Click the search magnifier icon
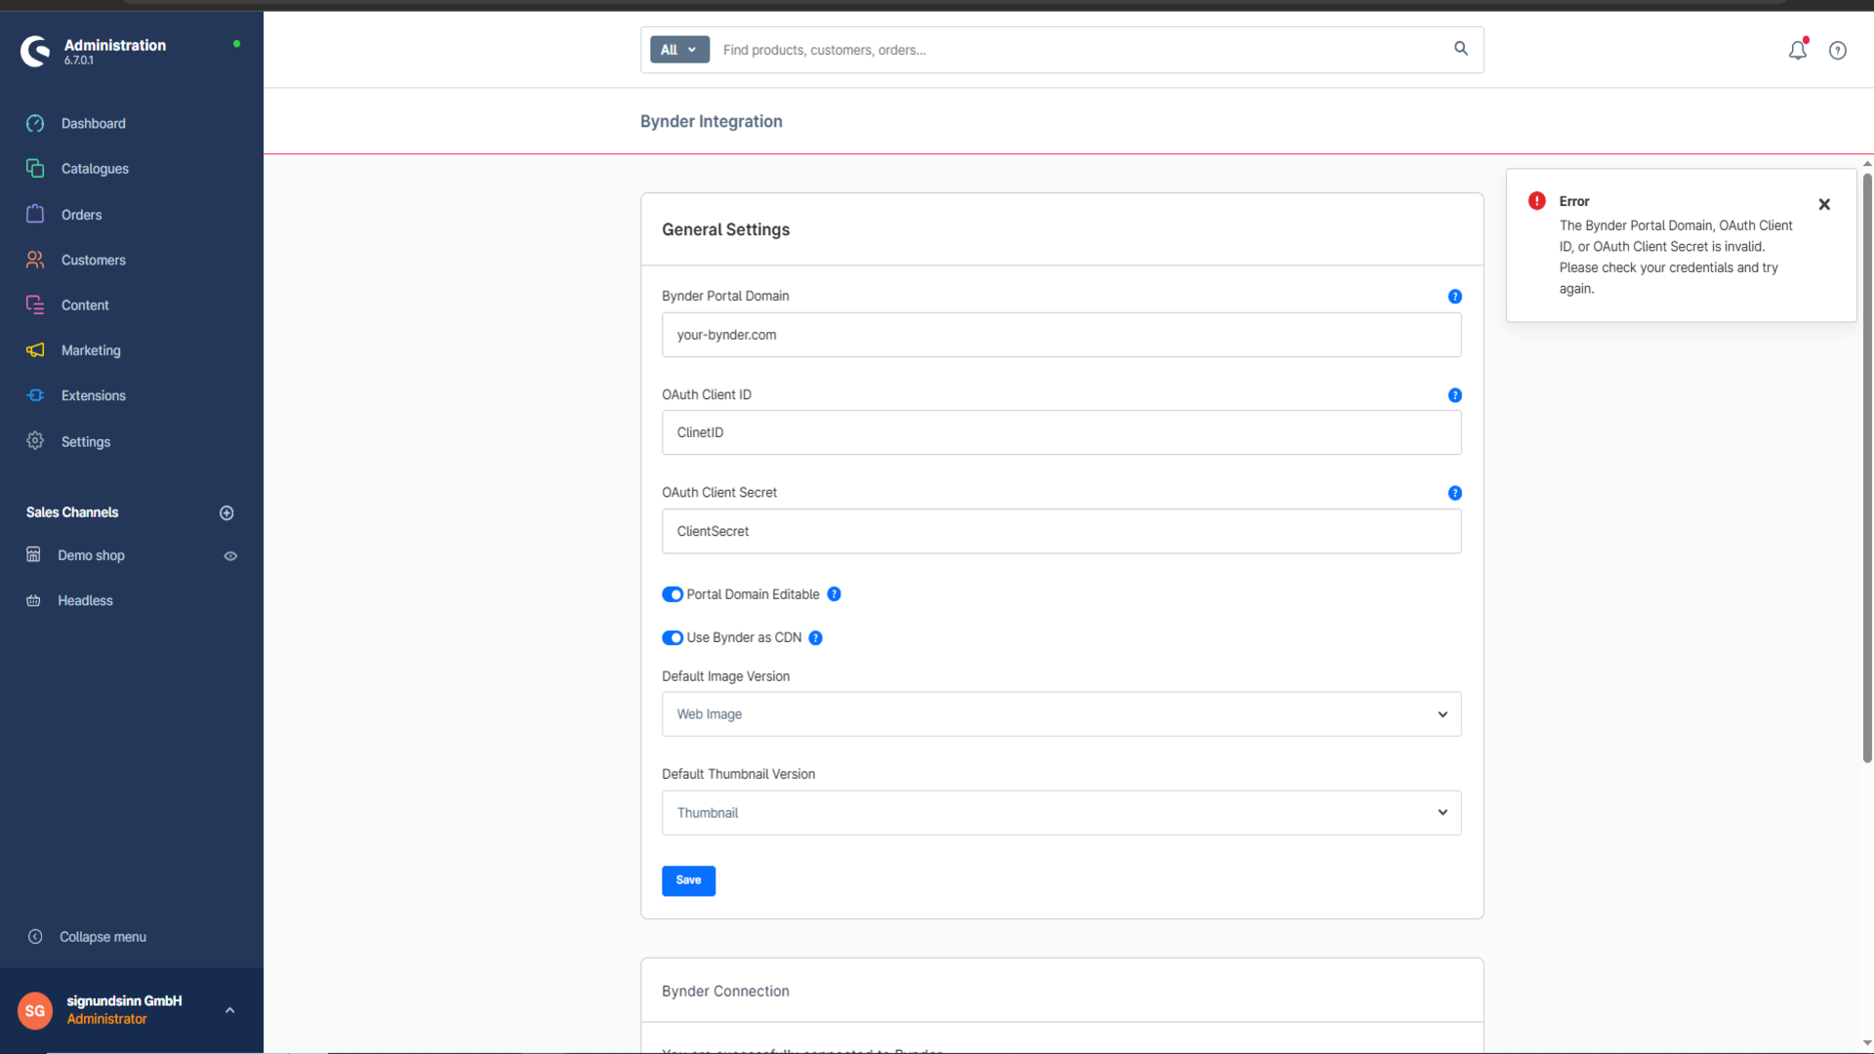This screenshot has width=1874, height=1054. coord(1461,49)
